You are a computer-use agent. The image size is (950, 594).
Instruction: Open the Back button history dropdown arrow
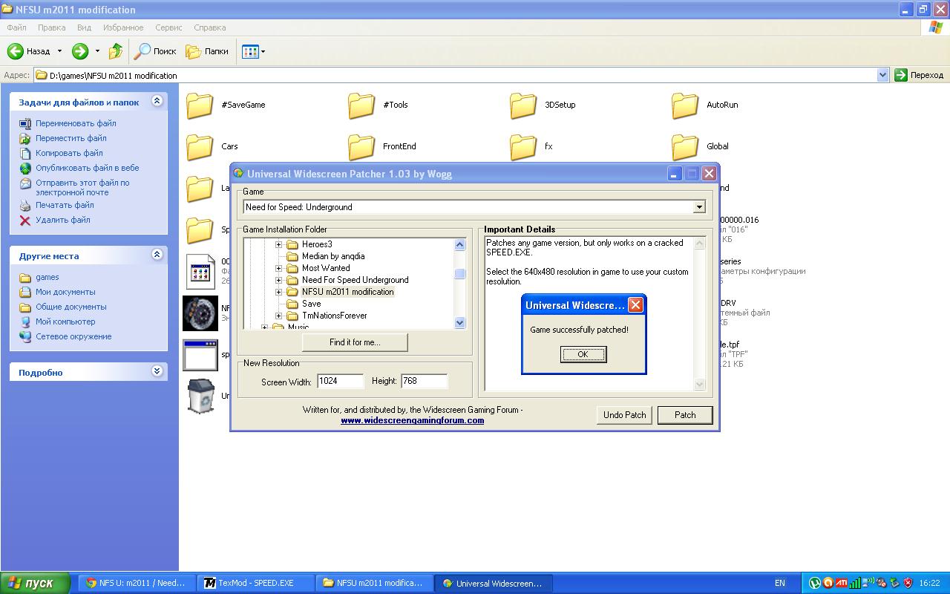[59, 51]
